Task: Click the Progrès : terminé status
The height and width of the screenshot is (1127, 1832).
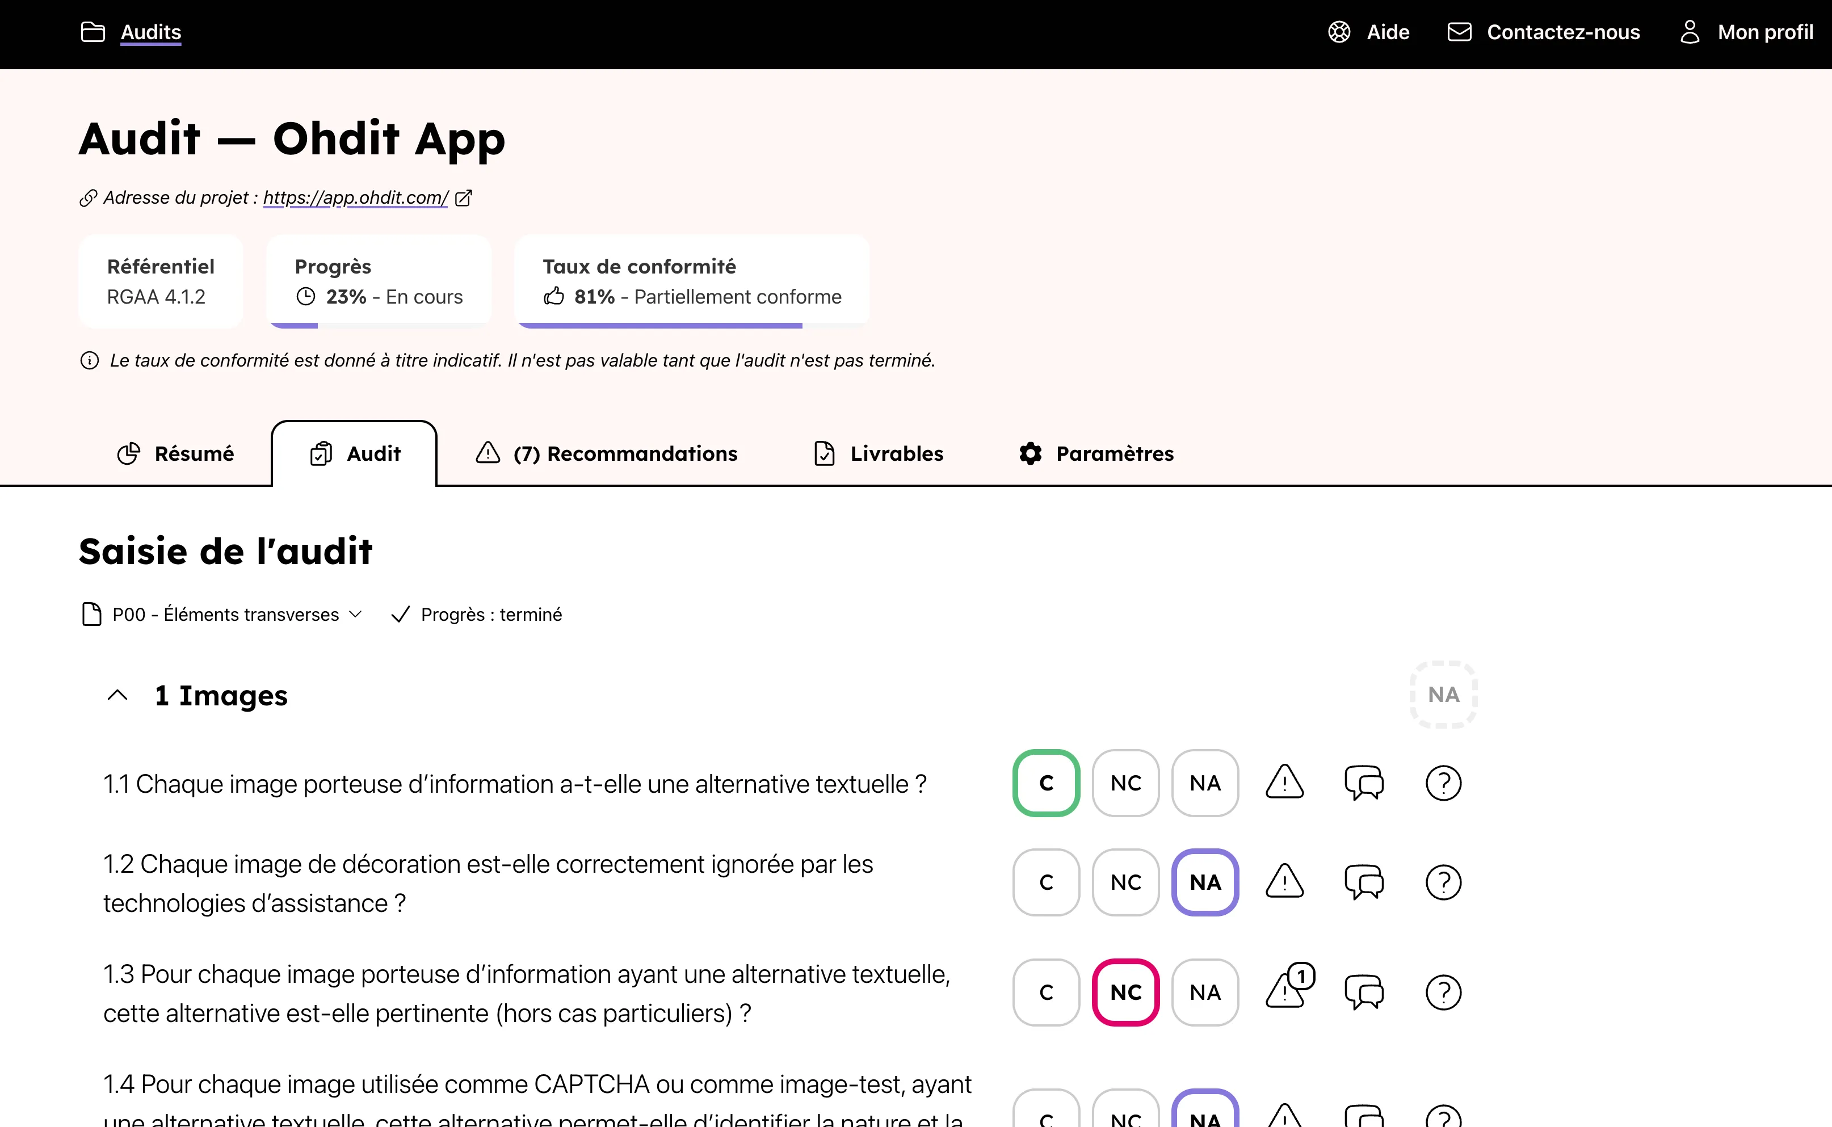Action: [476, 614]
